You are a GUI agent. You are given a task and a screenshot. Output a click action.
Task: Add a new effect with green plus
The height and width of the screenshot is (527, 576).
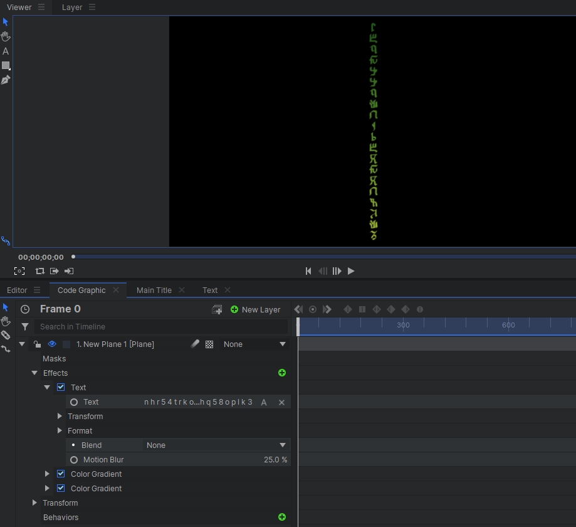282,373
